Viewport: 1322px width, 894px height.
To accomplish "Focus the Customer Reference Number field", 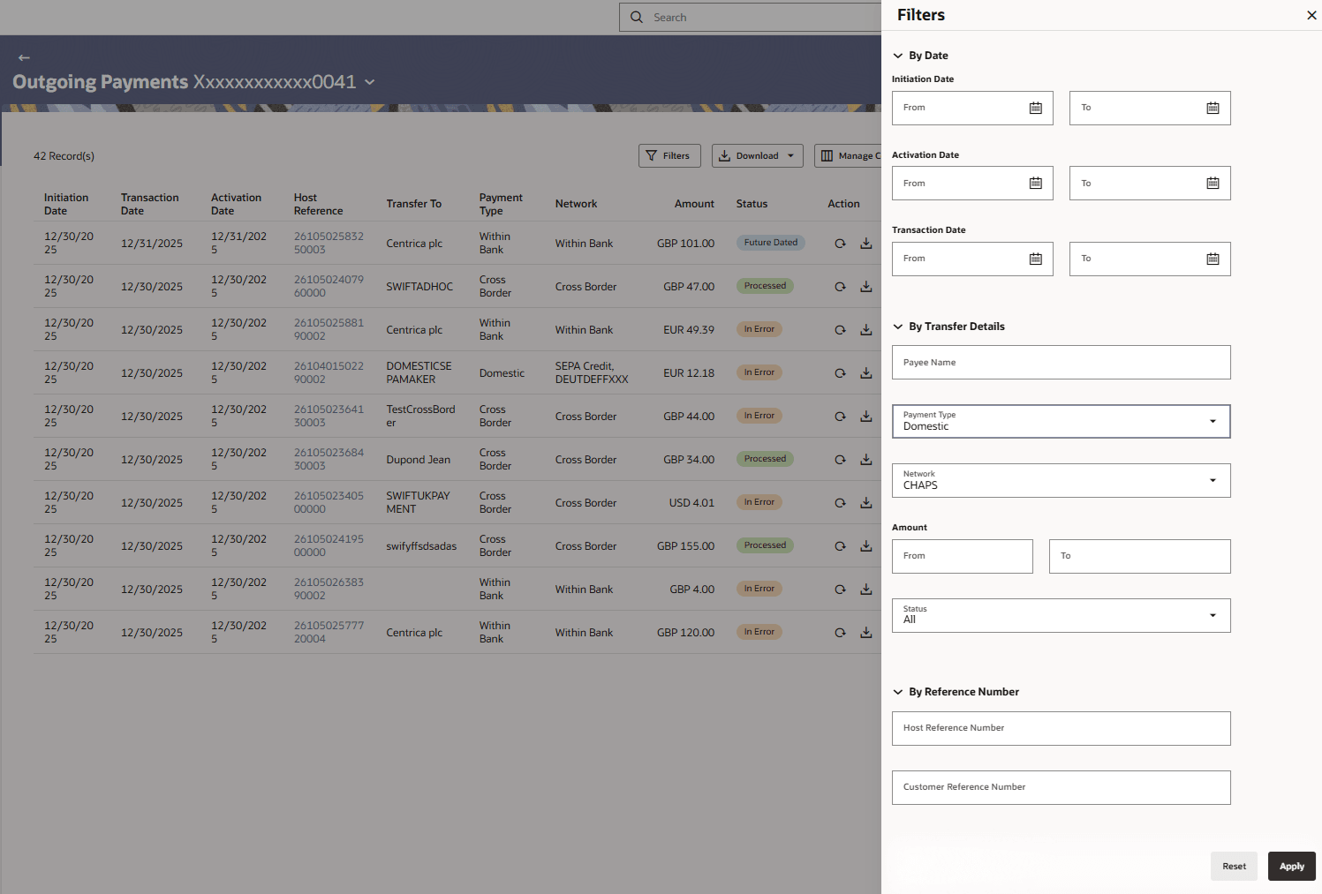I will pos(1061,787).
